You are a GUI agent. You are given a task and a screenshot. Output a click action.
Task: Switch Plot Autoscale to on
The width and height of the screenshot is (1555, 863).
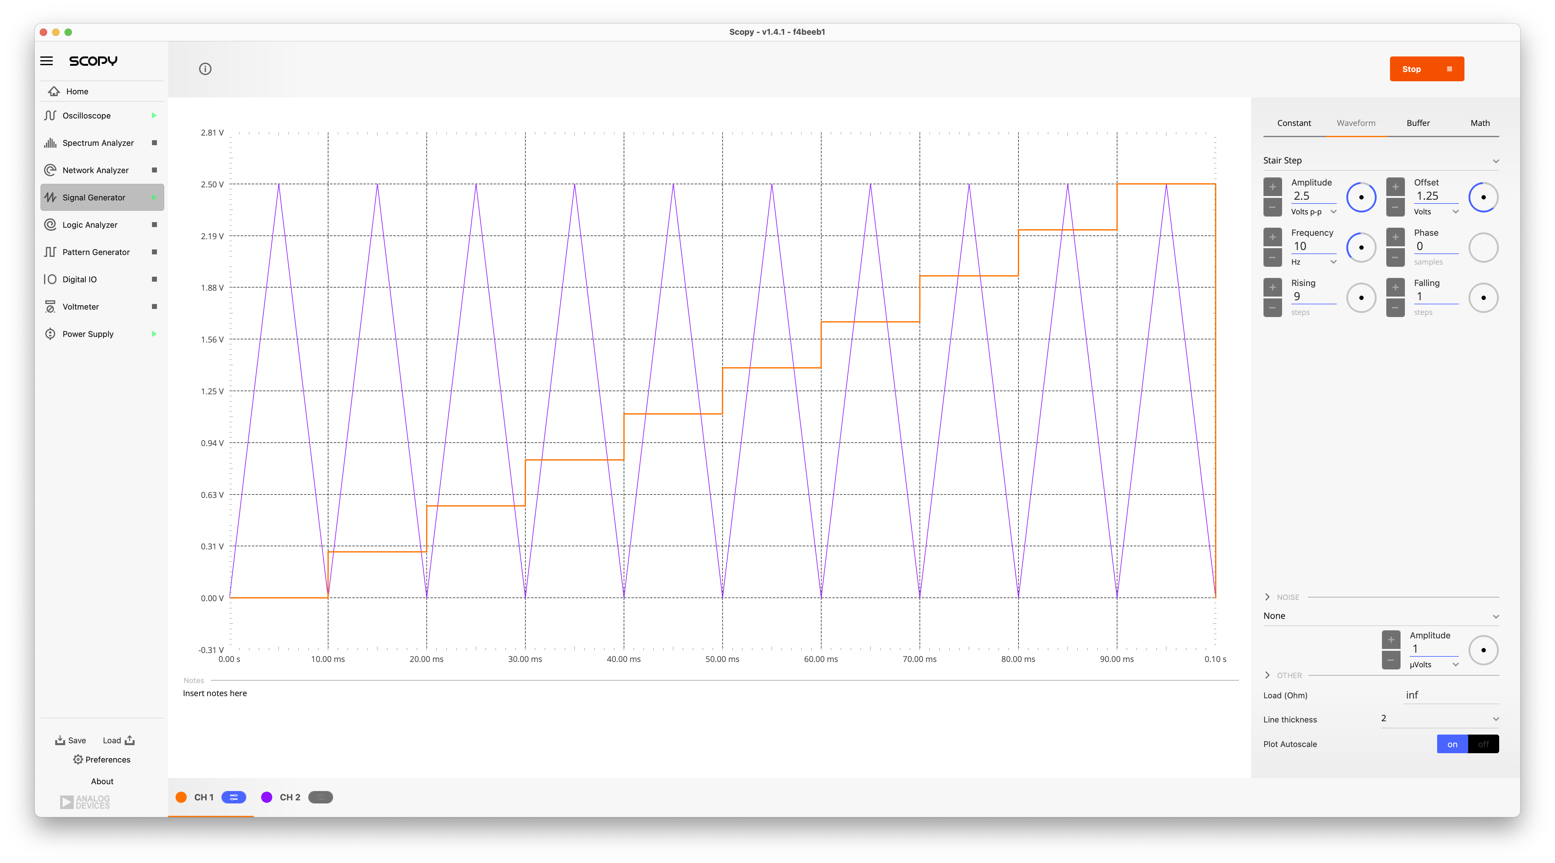click(x=1452, y=744)
